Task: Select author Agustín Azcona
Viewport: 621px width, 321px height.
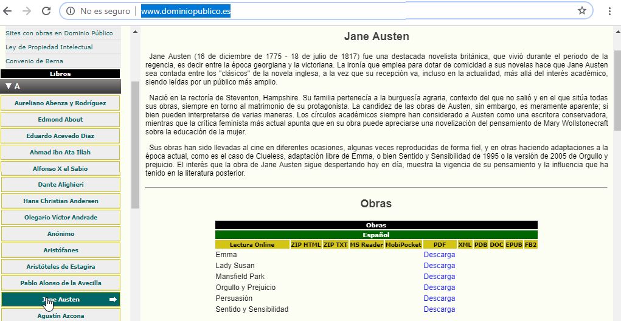Action: [61, 316]
